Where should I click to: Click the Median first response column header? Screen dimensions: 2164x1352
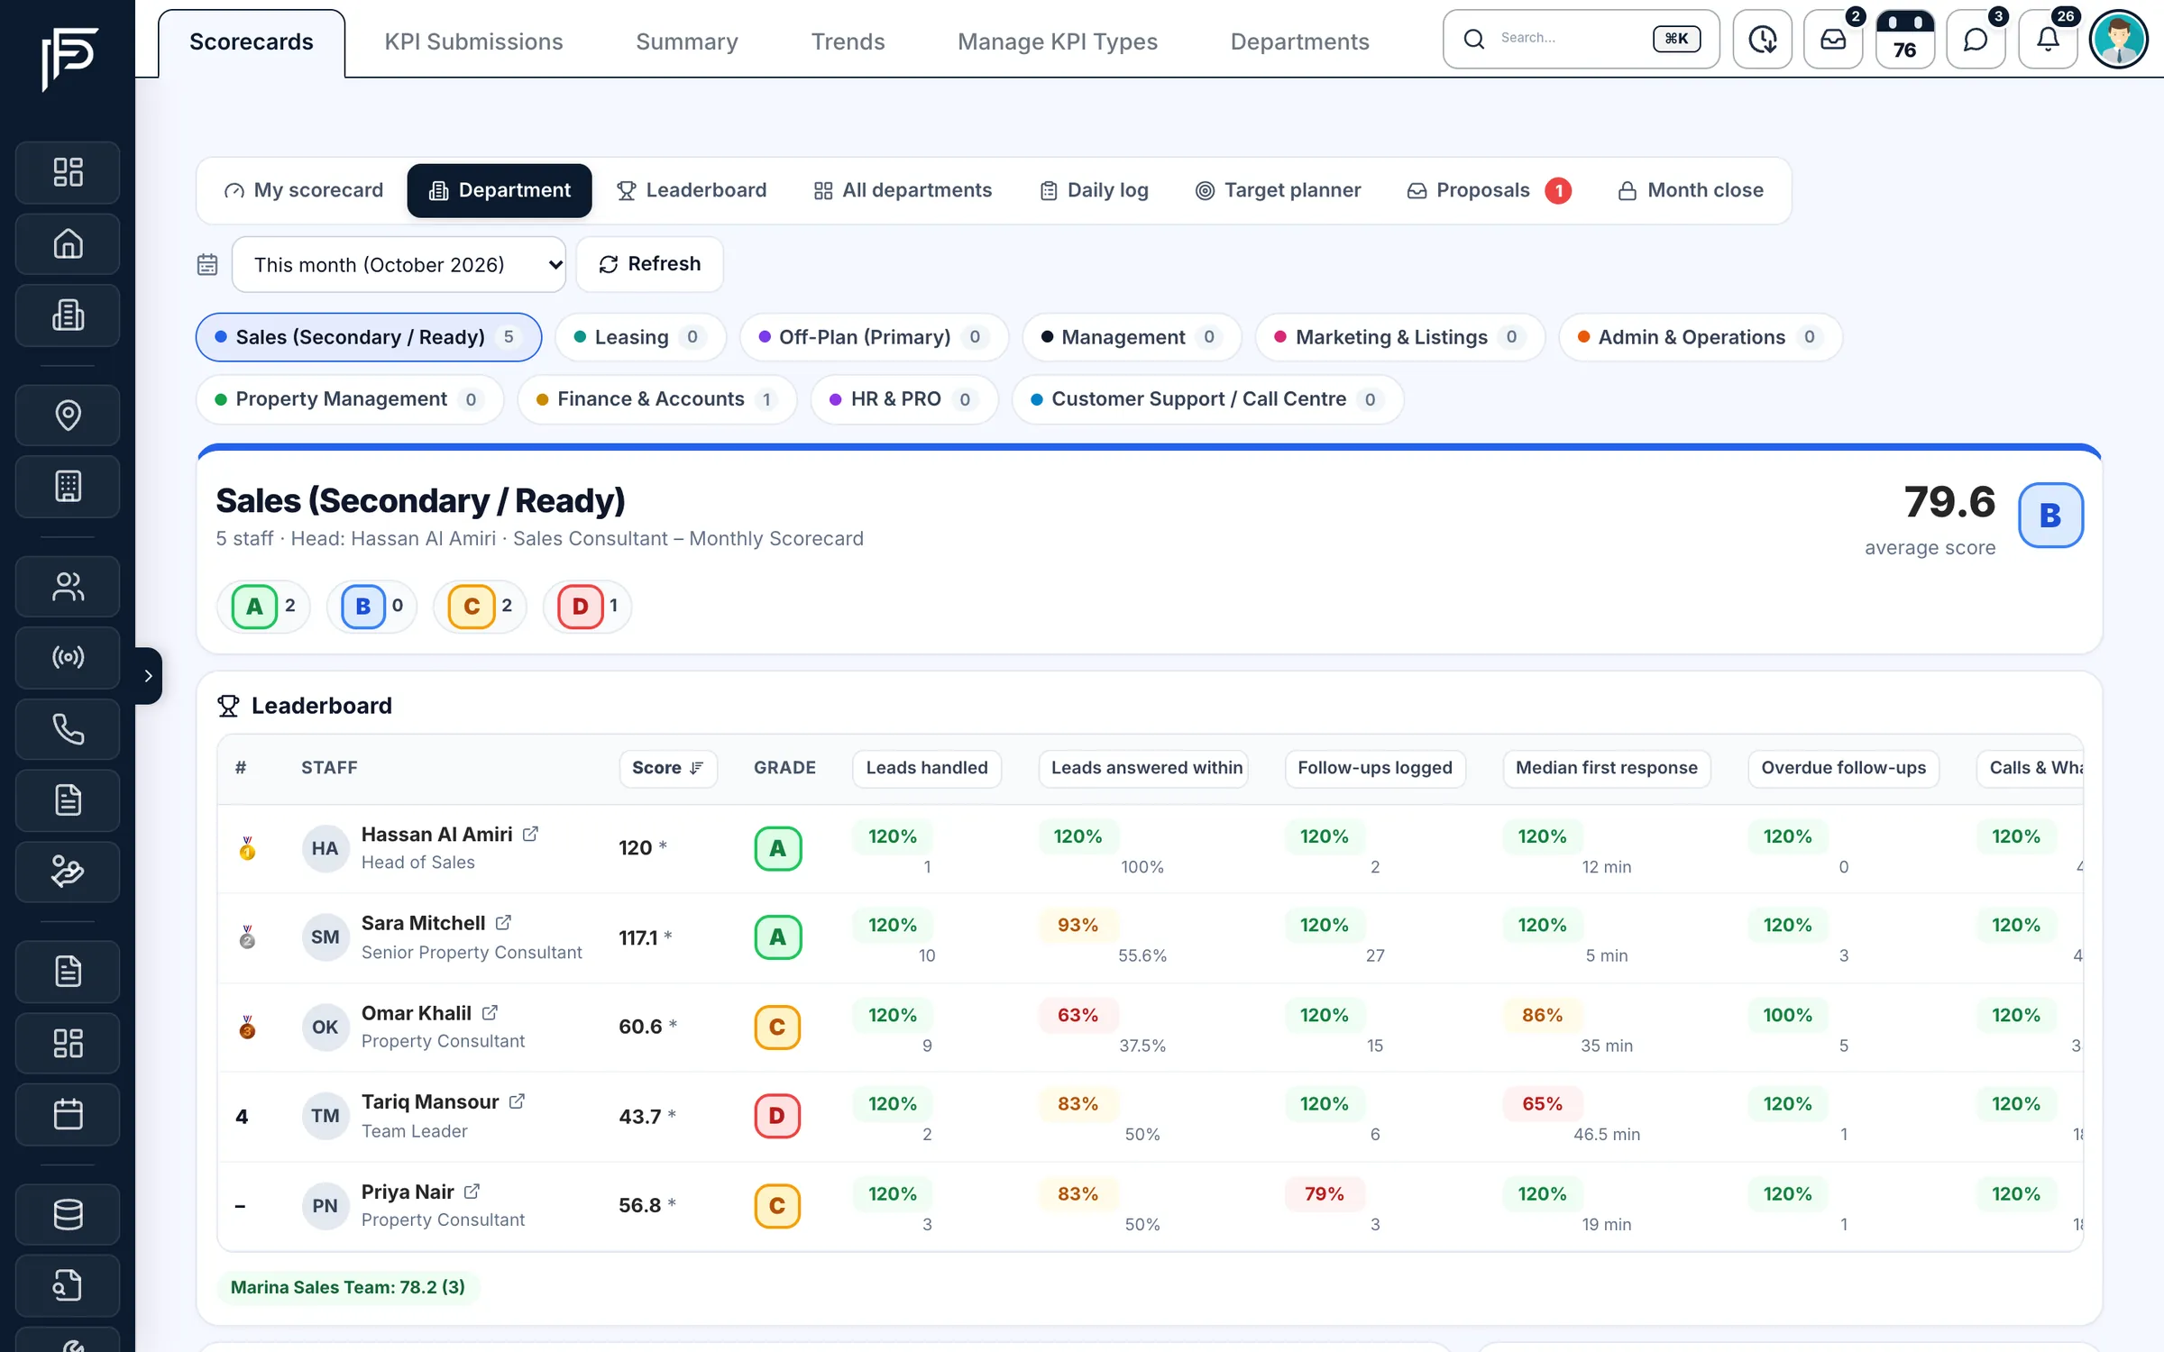1606,768
